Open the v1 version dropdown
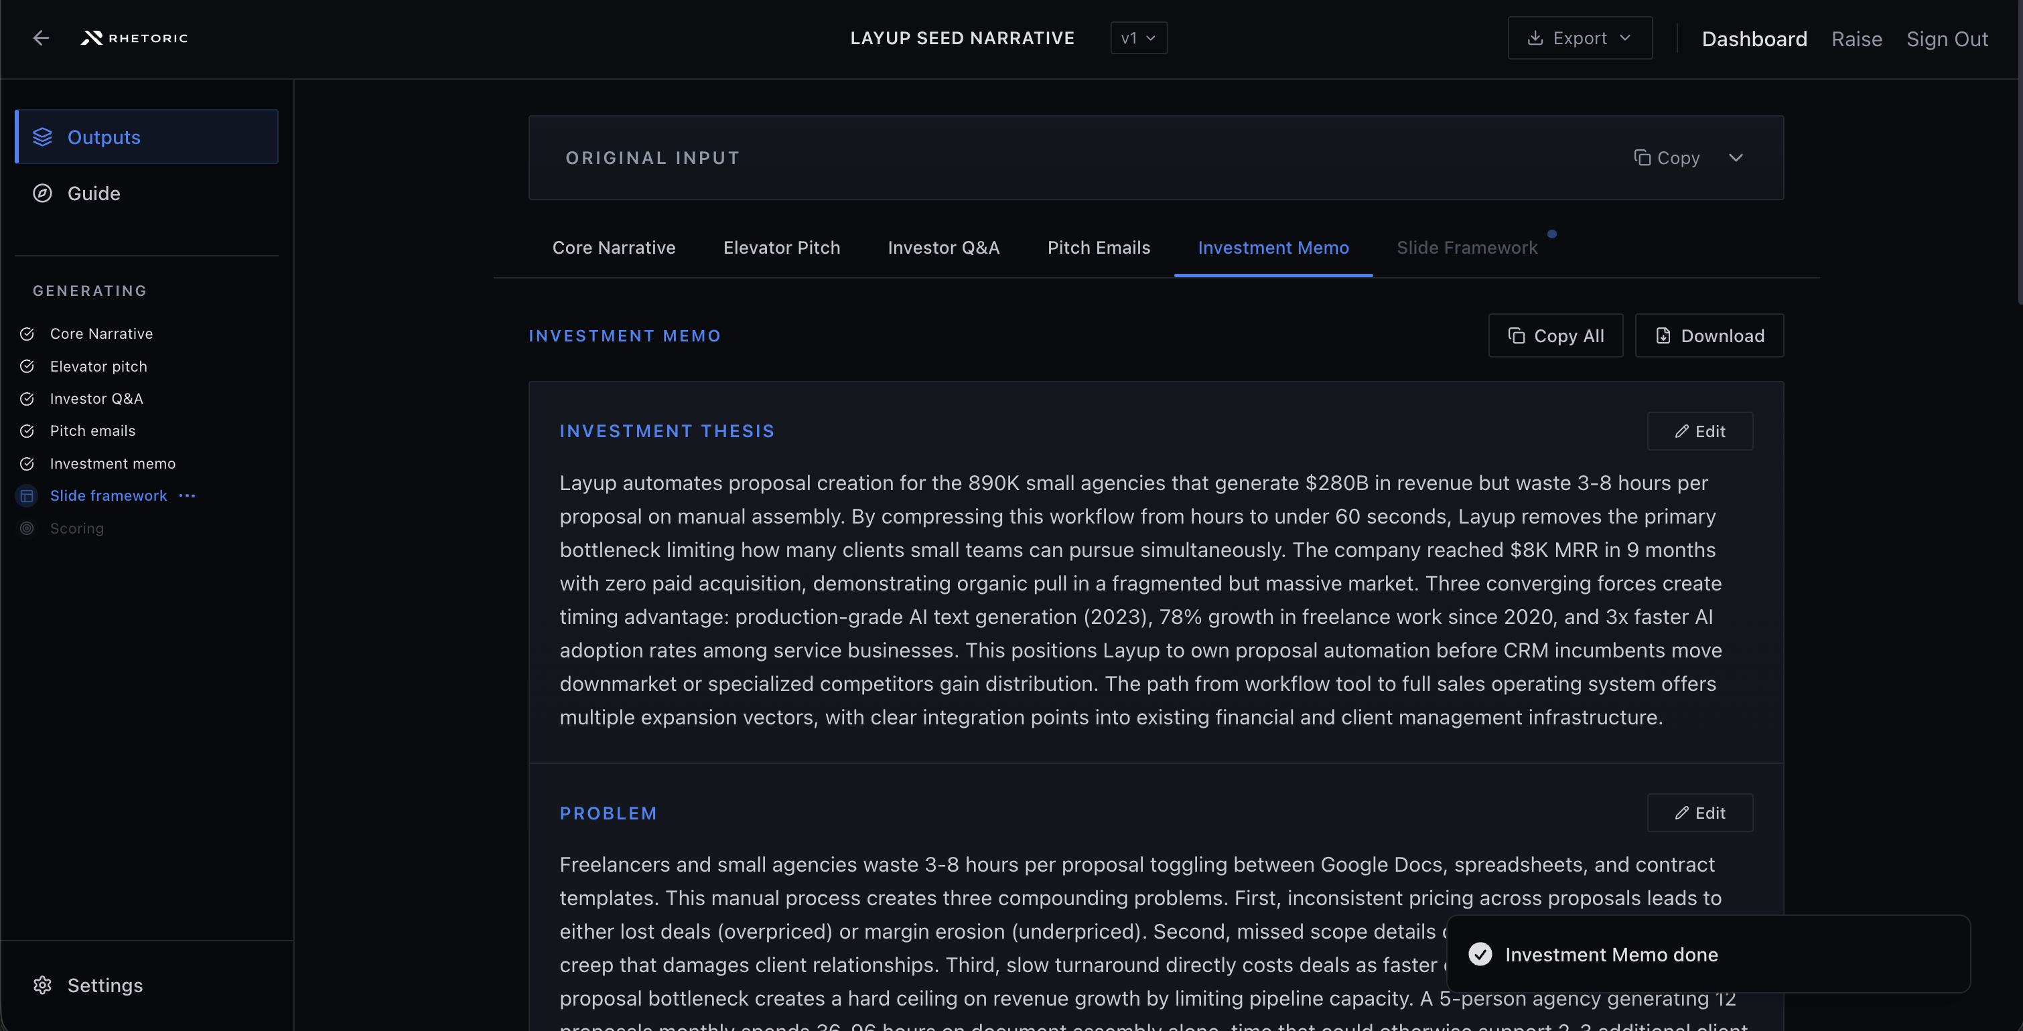2023x1031 pixels. [x=1138, y=37]
